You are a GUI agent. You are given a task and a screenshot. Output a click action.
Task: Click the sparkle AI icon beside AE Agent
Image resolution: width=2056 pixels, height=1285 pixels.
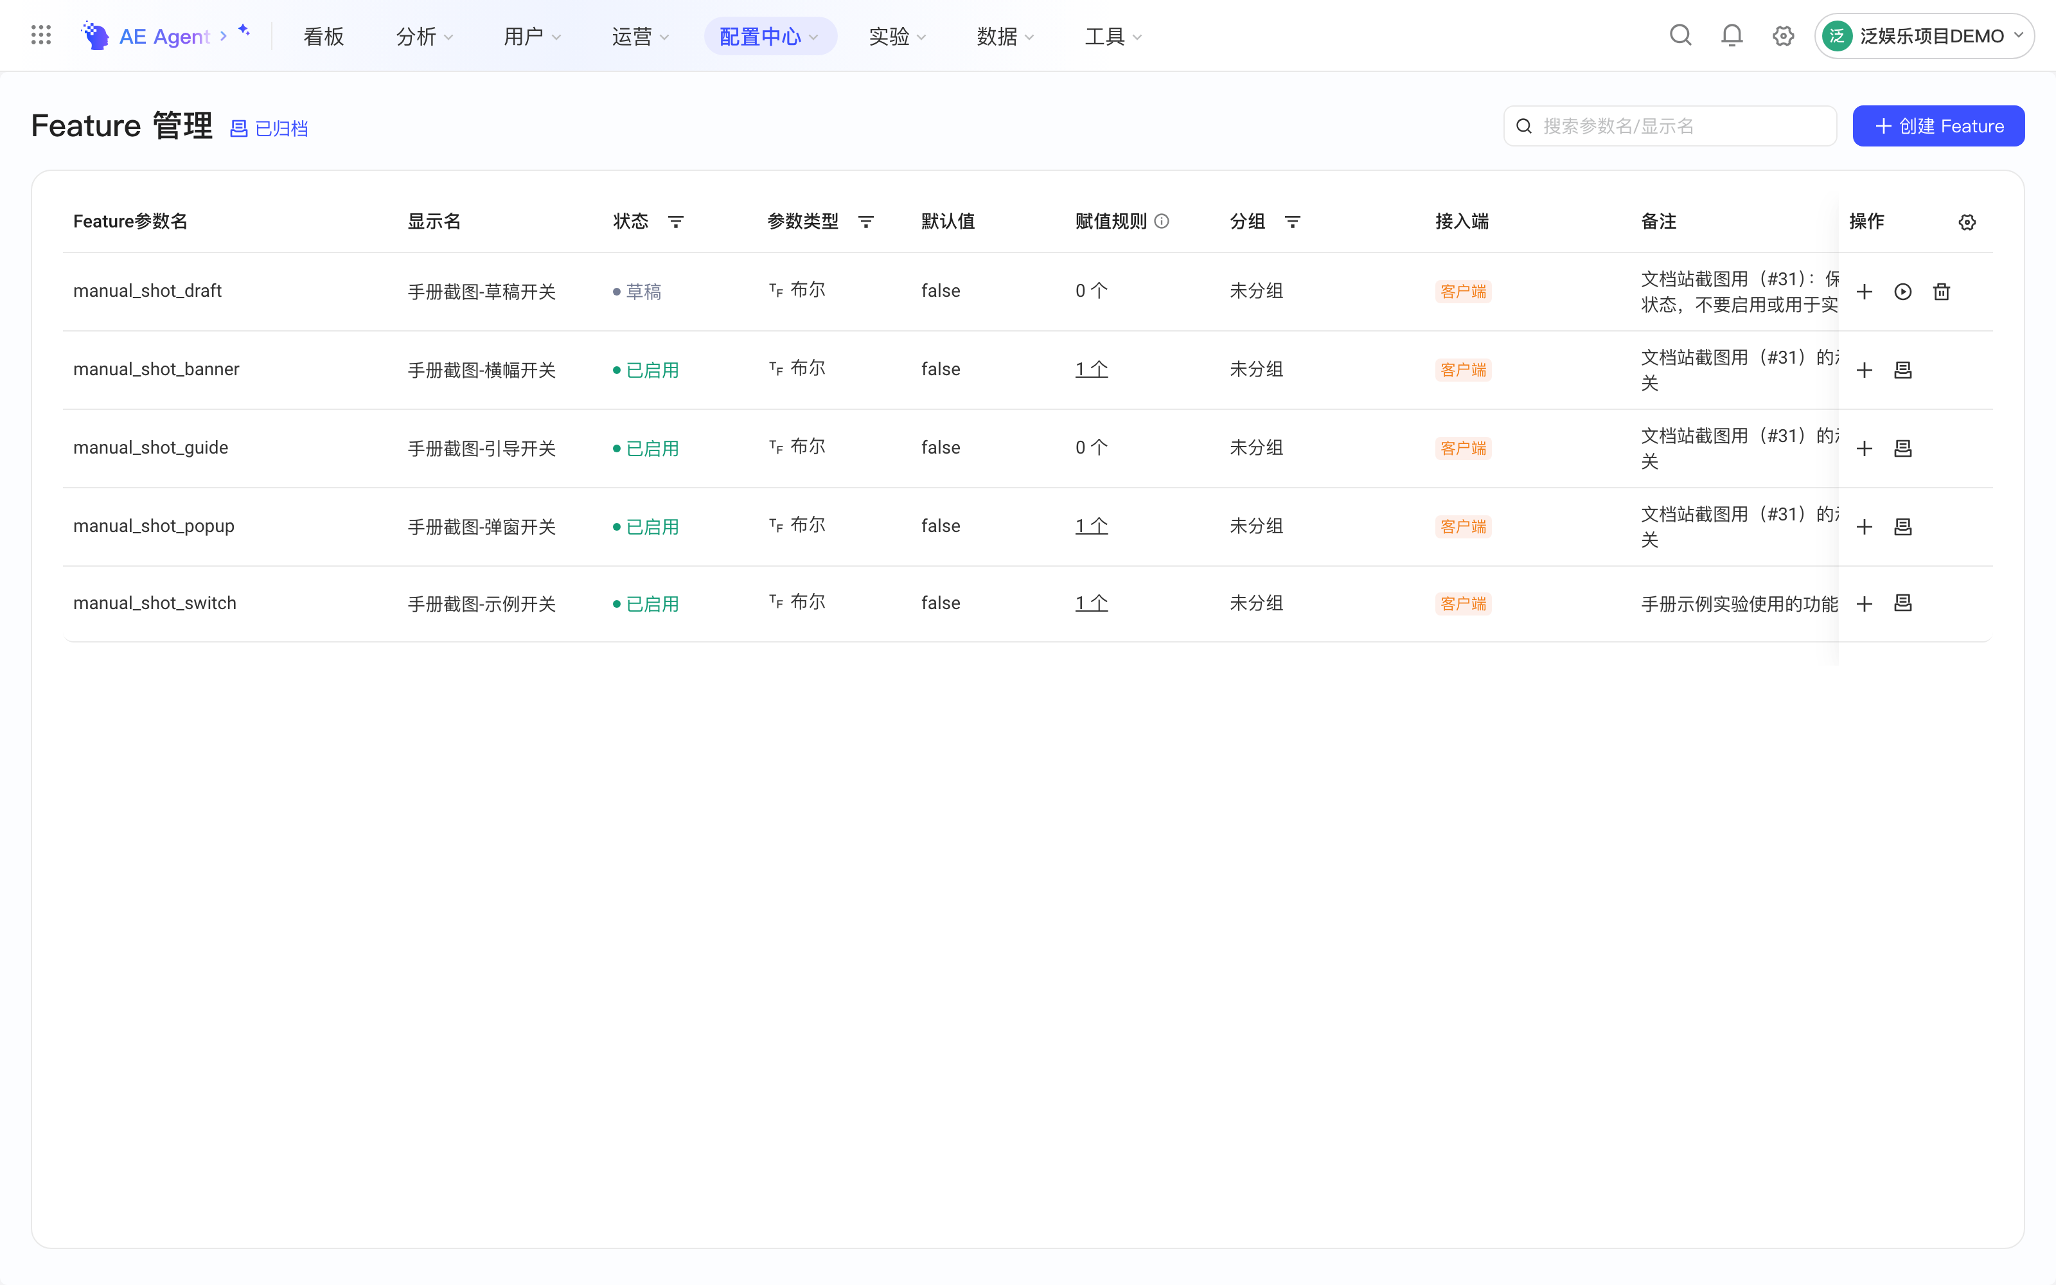pyautogui.click(x=244, y=31)
